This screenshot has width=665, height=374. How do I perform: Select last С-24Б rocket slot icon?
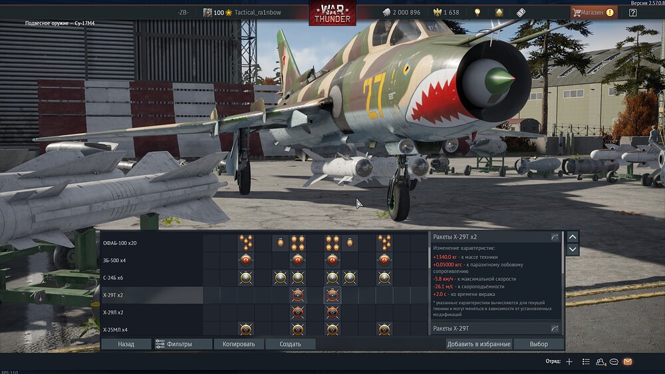(384, 278)
